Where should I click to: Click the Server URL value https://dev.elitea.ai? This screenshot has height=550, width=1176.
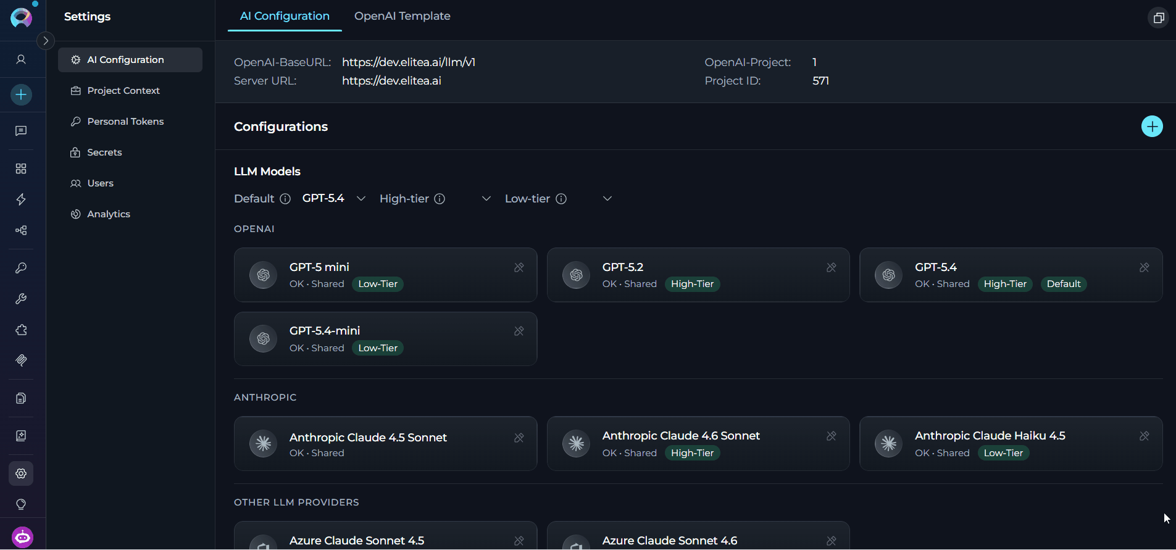[x=391, y=81]
